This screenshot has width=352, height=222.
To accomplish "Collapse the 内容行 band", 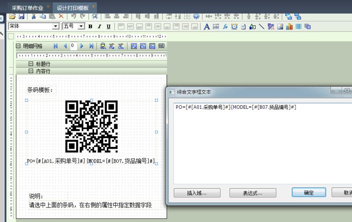I will tap(31, 71).
